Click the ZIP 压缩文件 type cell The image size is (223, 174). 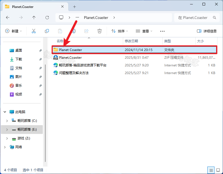coord(174,58)
